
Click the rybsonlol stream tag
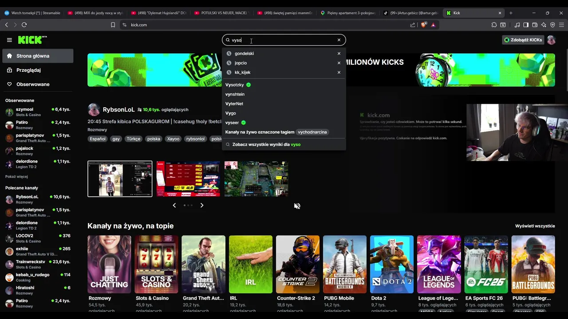[x=195, y=139]
